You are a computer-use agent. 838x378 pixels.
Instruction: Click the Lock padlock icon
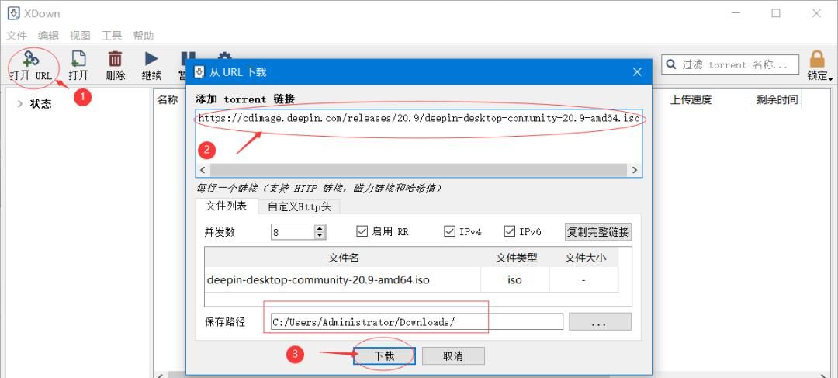point(817,59)
